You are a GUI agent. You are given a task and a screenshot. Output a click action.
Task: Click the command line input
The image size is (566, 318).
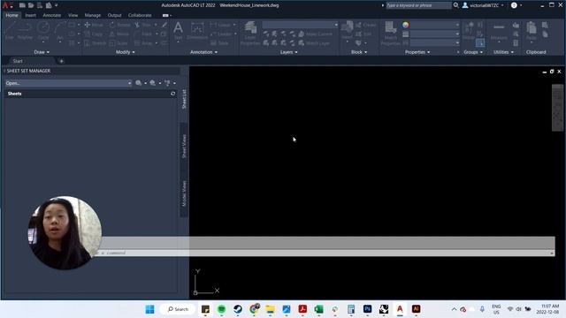pos(325,253)
